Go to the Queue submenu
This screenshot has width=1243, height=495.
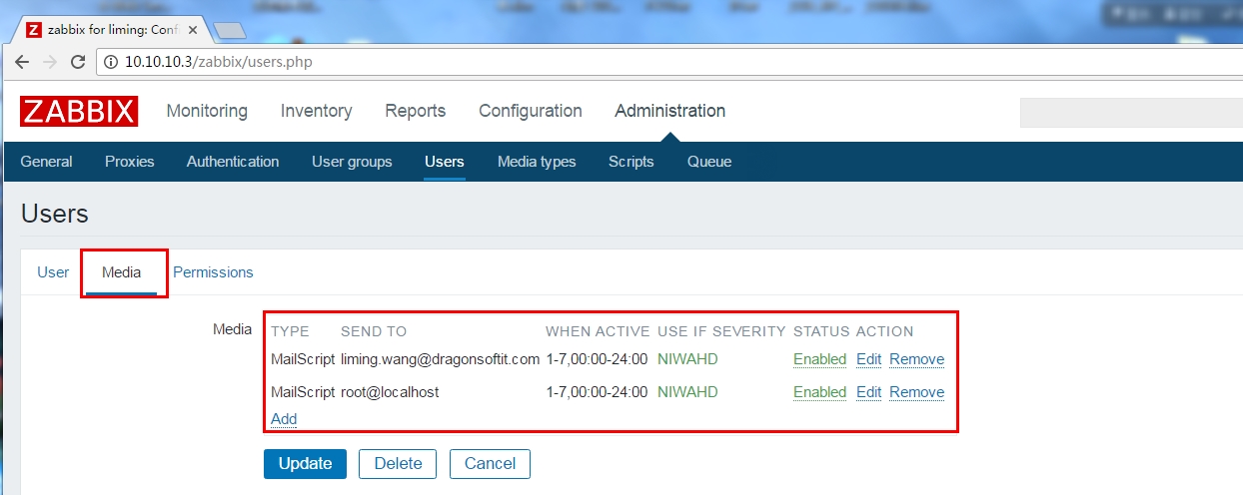[x=709, y=162]
